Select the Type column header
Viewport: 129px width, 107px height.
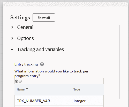tap(77, 89)
